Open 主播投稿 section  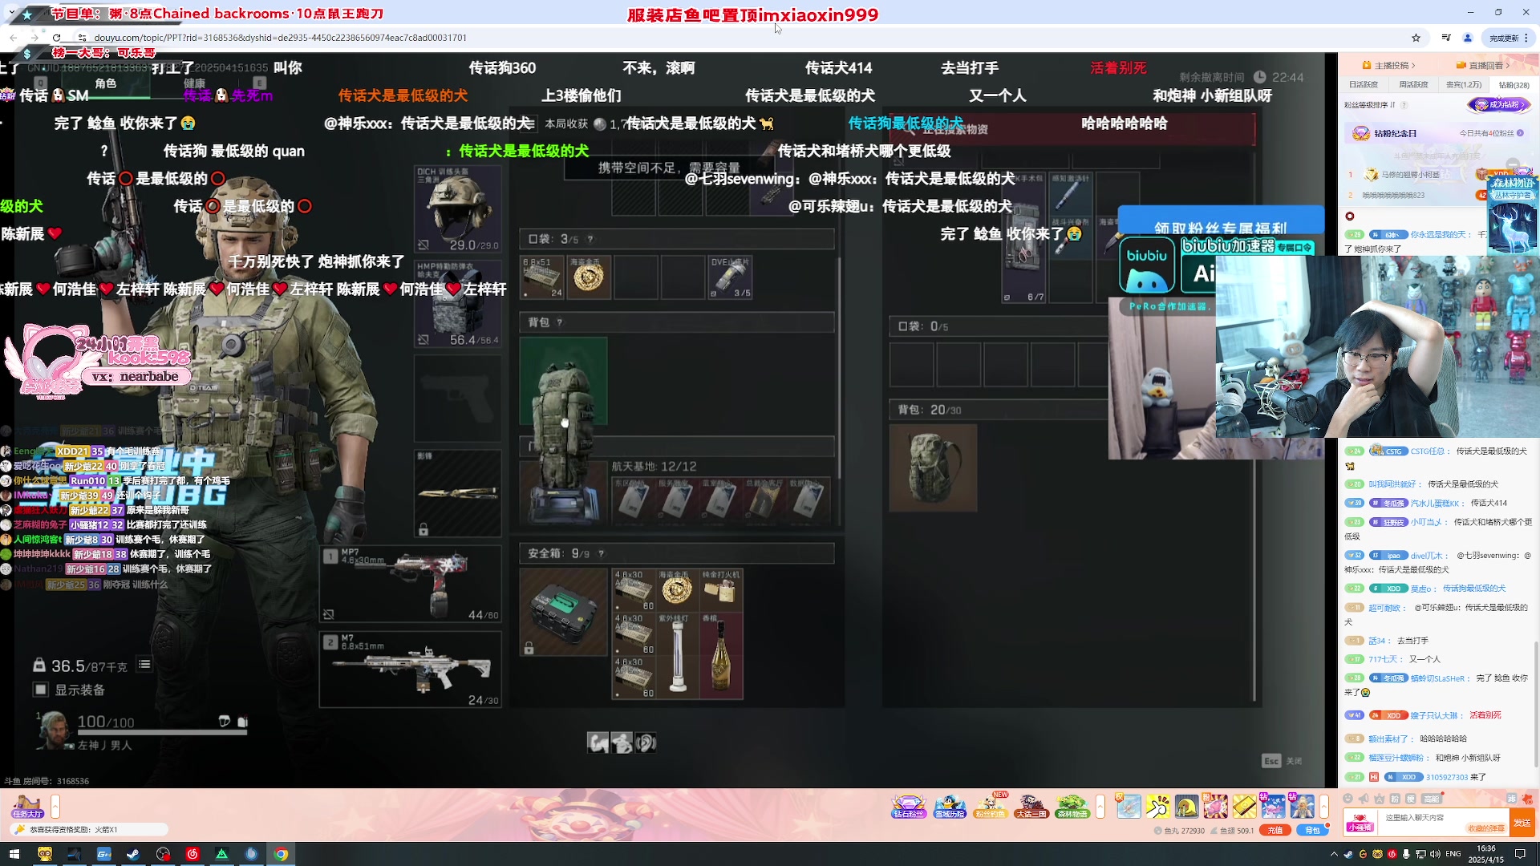click(x=1389, y=65)
